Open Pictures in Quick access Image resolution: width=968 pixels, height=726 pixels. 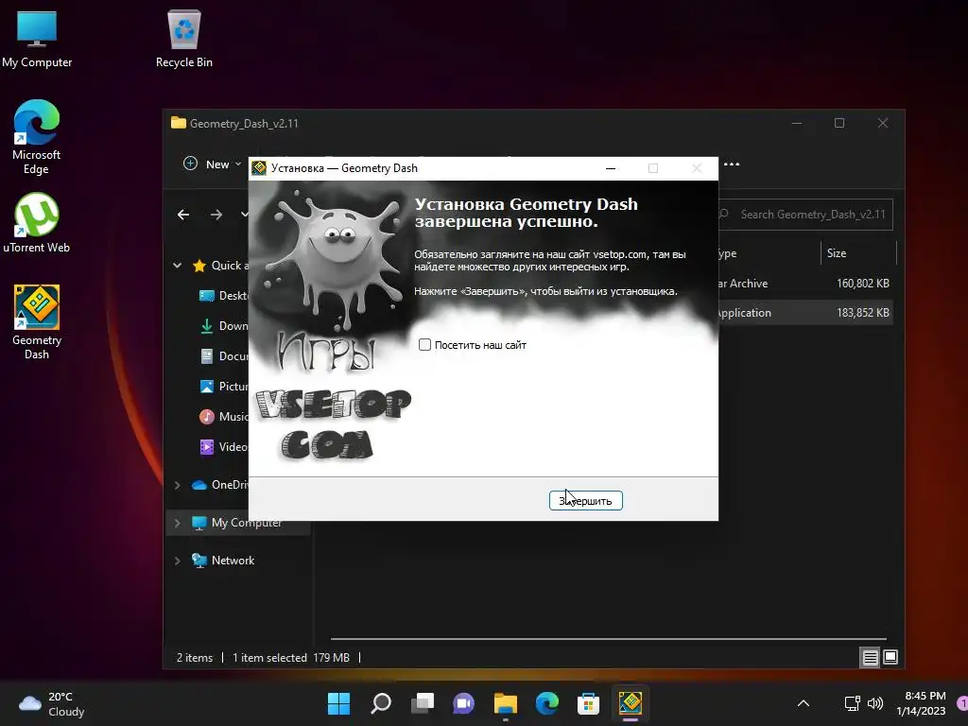click(223, 387)
